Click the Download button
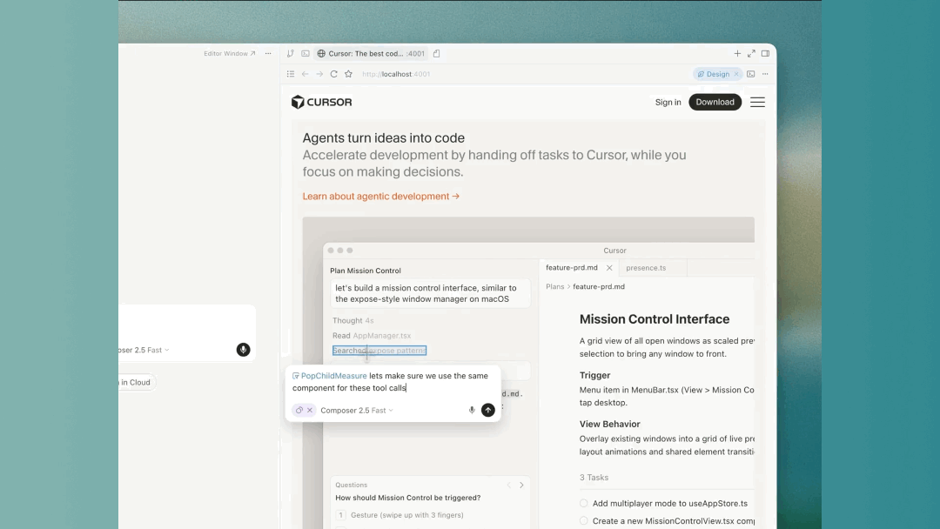 point(715,102)
